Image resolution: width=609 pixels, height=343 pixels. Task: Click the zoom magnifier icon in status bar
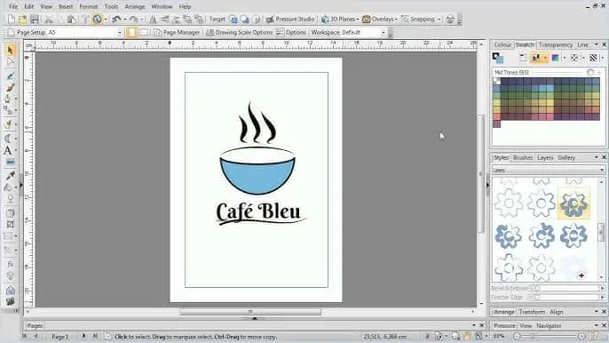point(455,336)
